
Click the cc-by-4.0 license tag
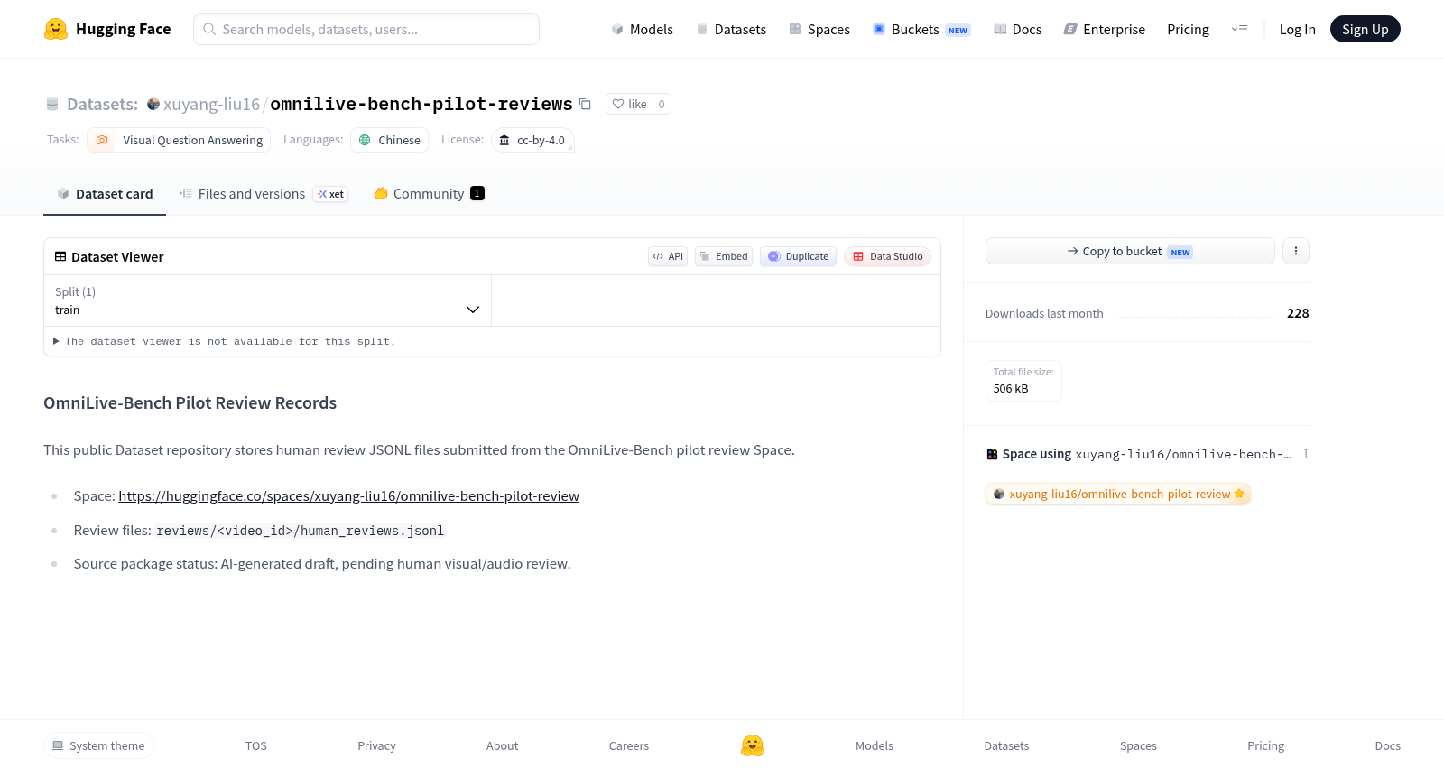(x=532, y=140)
